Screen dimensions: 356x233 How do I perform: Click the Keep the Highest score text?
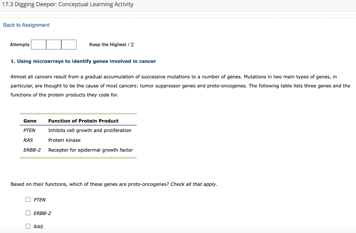[111, 45]
